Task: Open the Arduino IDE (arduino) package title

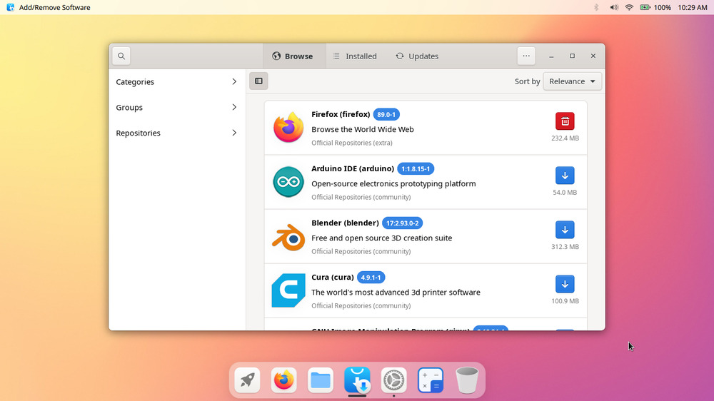Action: point(353,168)
